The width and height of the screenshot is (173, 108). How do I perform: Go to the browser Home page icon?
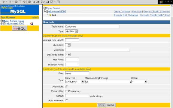click(24, 2)
